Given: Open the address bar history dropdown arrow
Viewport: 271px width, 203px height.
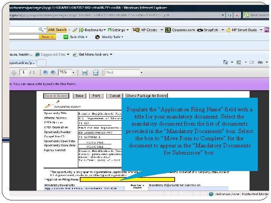Looking at the screenshot, I should click(x=222, y=15).
